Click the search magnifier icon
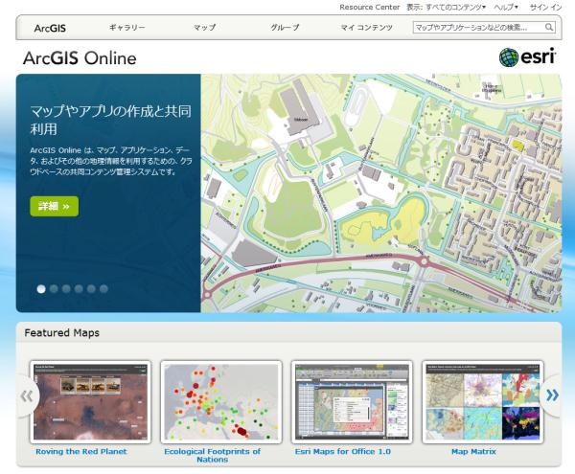 (x=550, y=29)
